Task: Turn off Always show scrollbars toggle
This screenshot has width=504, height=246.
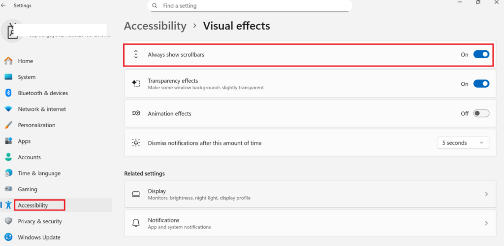Action: (x=481, y=55)
